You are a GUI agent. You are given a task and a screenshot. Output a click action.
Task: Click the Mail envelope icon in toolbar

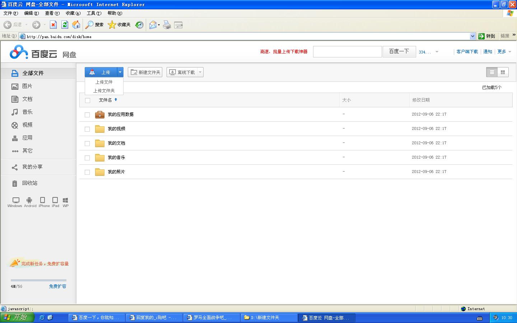153,25
